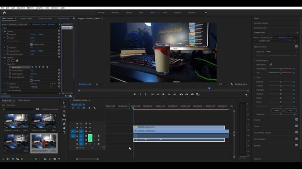Select the Hand tool
Image resolution: width=302 pixels, height=169 pixels.
point(64,128)
